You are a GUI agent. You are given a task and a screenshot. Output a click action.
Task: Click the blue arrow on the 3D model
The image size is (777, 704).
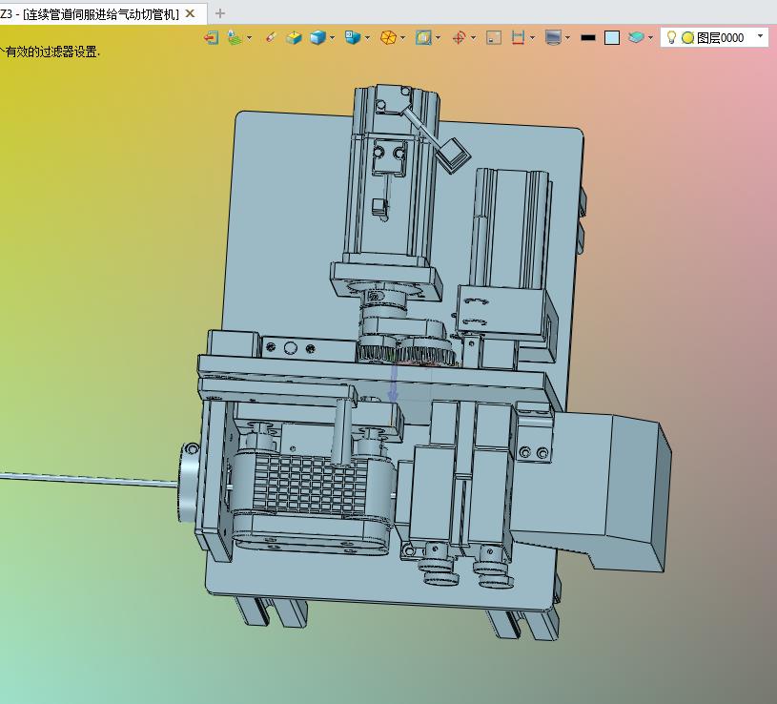coord(393,383)
